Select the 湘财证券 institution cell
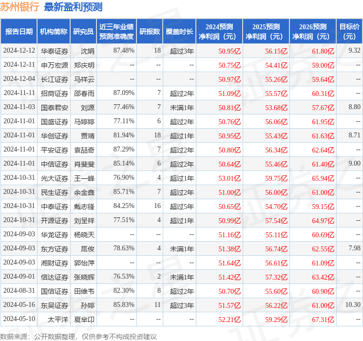 point(55,263)
